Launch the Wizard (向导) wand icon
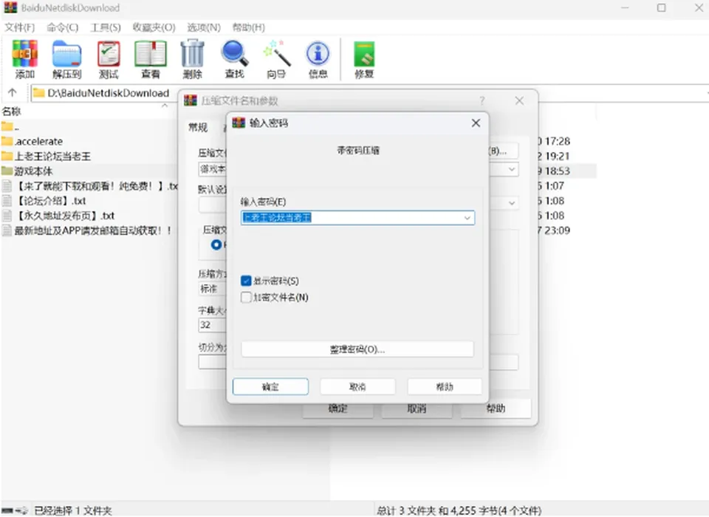 coord(276,53)
